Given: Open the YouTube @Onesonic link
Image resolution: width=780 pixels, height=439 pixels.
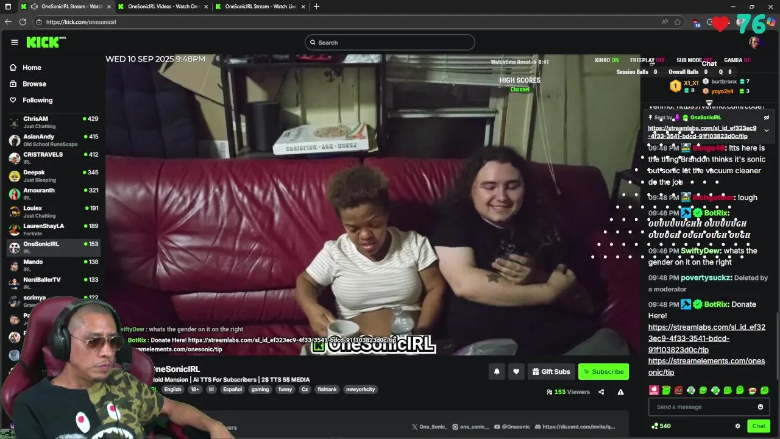Looking at the screenshot, I should click(512, 427).
